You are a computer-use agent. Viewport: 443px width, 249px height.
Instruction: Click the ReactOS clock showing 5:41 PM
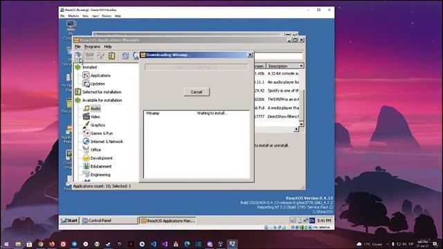coord(324,221)
